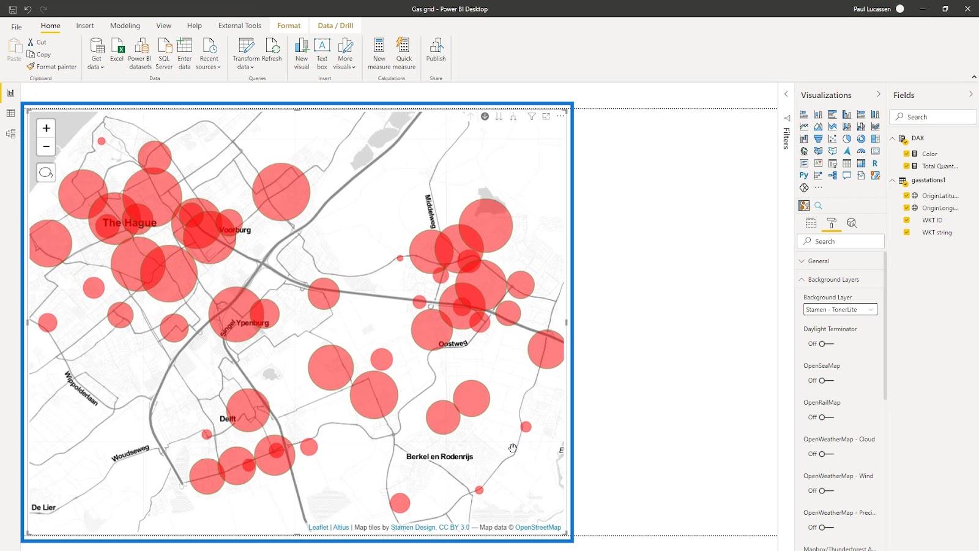Select the funnel chart visualization
Viewport: 979px width, 551px height.
click(818, 139)
